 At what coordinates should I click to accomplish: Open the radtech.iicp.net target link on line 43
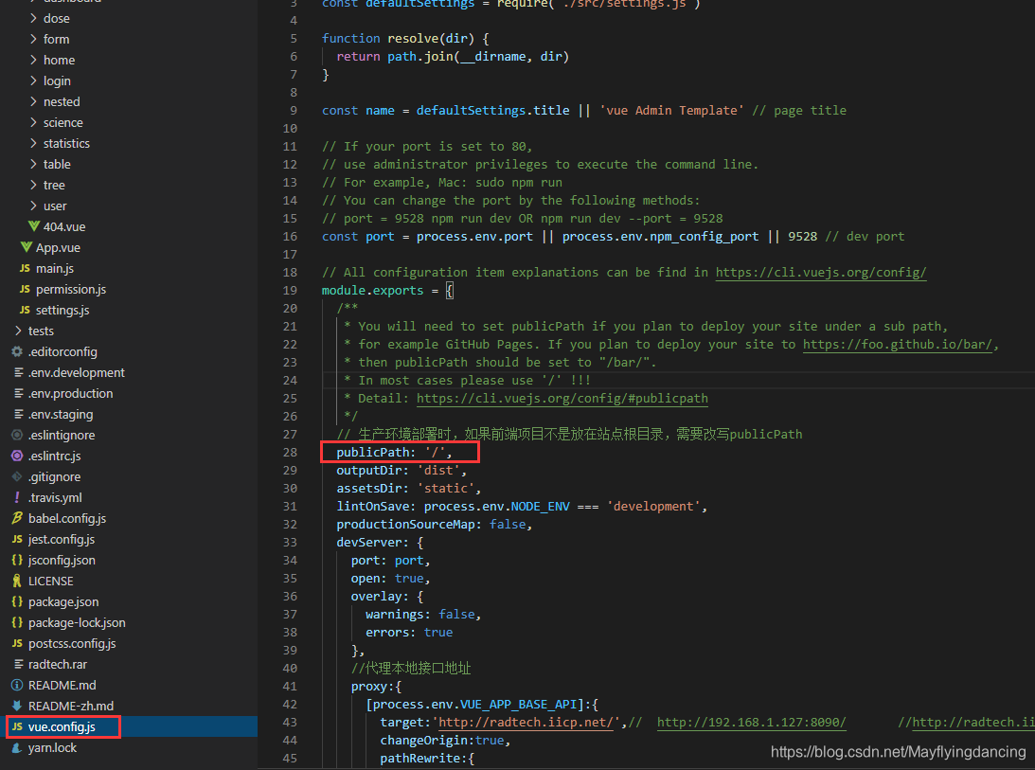tap(526, 723)
